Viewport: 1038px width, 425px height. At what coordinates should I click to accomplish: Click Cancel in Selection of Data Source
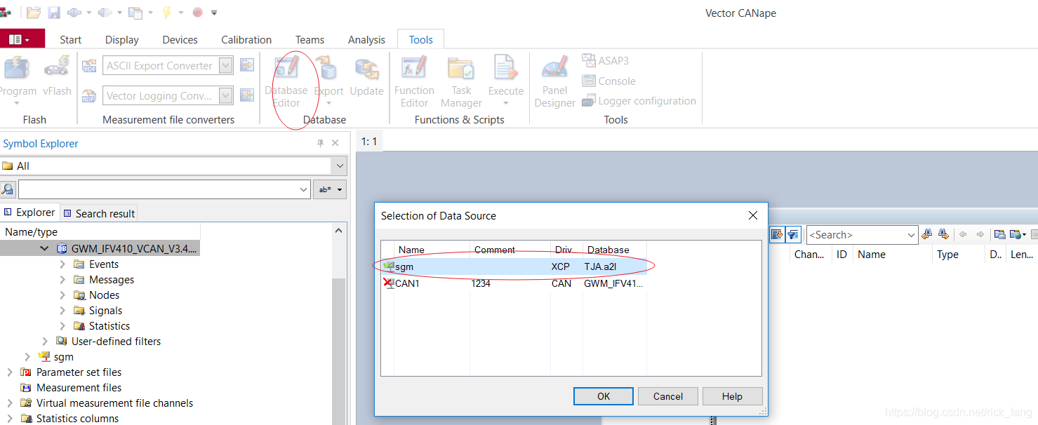tap(668, 396)
